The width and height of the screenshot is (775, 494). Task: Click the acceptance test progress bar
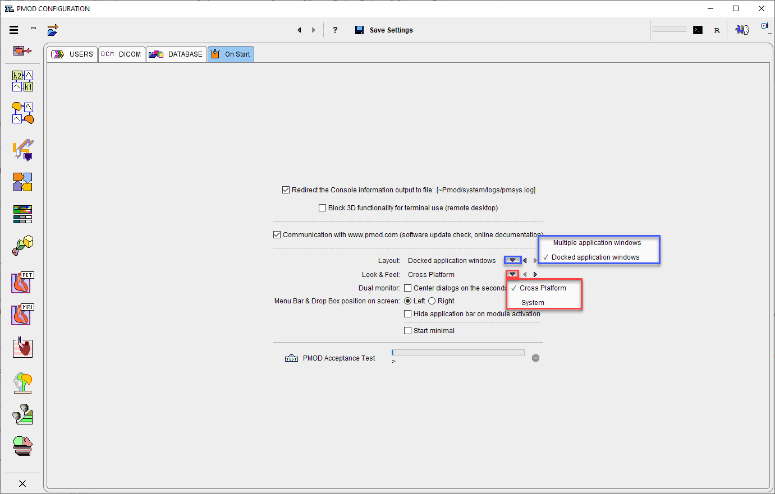(458, 353)
